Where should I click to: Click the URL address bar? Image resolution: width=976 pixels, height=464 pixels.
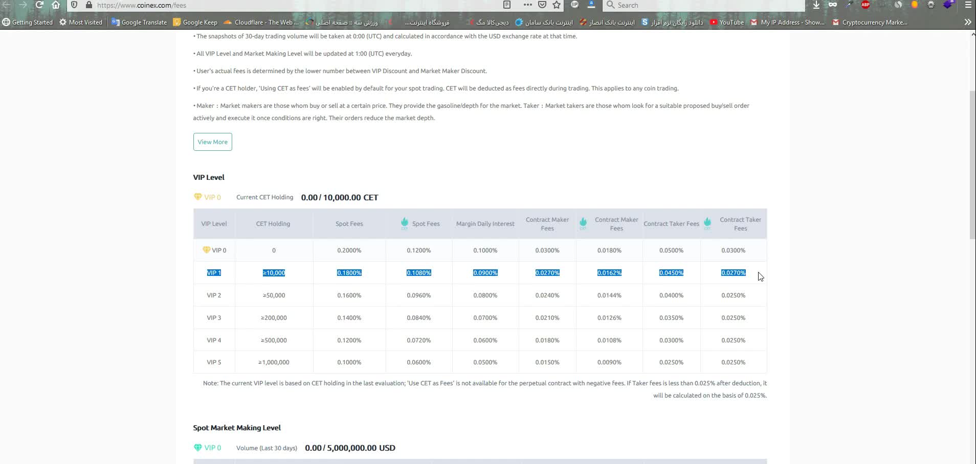pyautogui.click(x=297, y=5)
